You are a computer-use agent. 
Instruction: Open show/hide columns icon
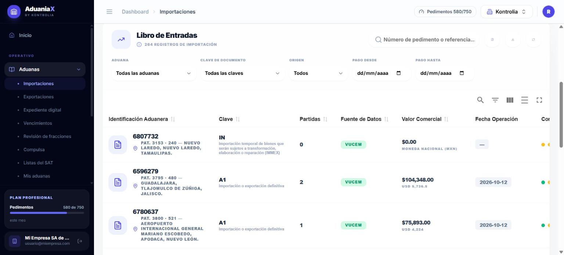[510, 100]
